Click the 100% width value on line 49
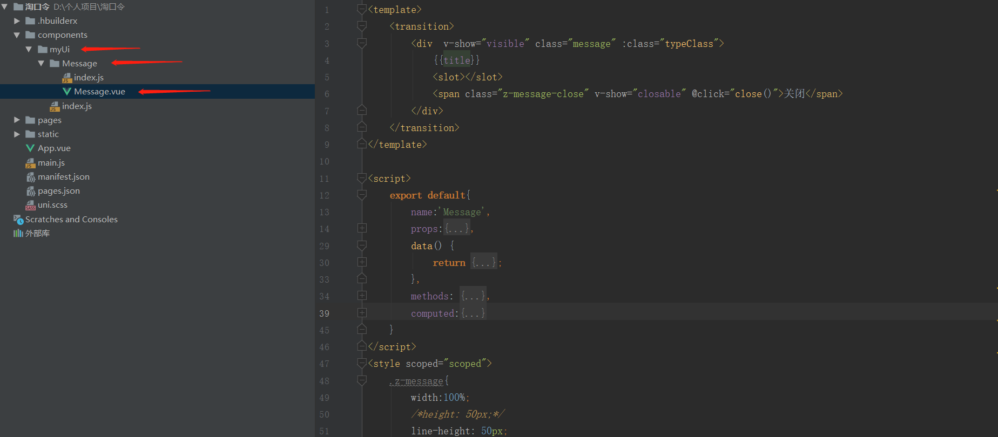This screenshot has width=998, height=437. (454, 398)
